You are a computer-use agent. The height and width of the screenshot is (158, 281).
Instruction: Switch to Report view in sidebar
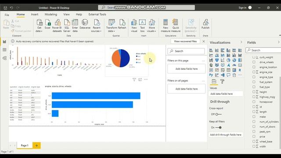pos(4,42)
